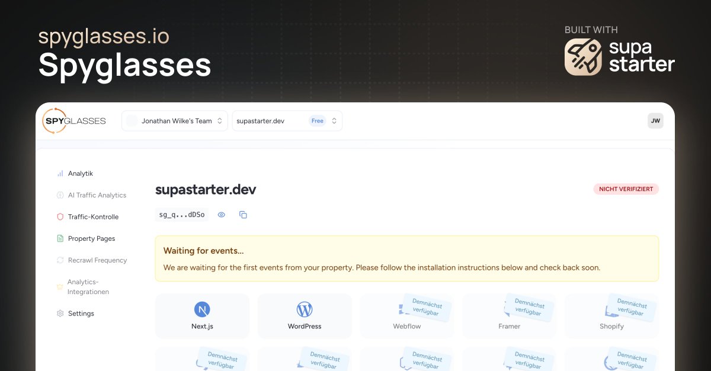This screenshot has height=371, width=711.
Task: Click the NICHT VERIFIZIERT badge
Action: click(x=626, y=189)
